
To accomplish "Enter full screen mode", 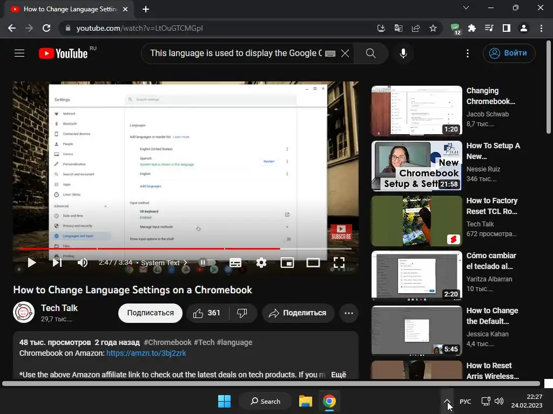I will tap(339, 263).
